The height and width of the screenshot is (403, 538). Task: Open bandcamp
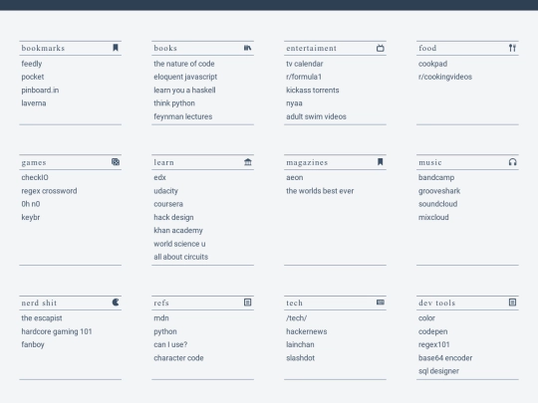coord(436,177)
